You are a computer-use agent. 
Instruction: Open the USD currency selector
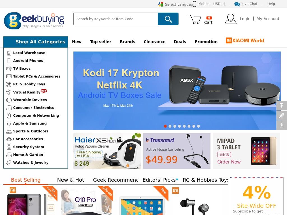pos(219,4)
